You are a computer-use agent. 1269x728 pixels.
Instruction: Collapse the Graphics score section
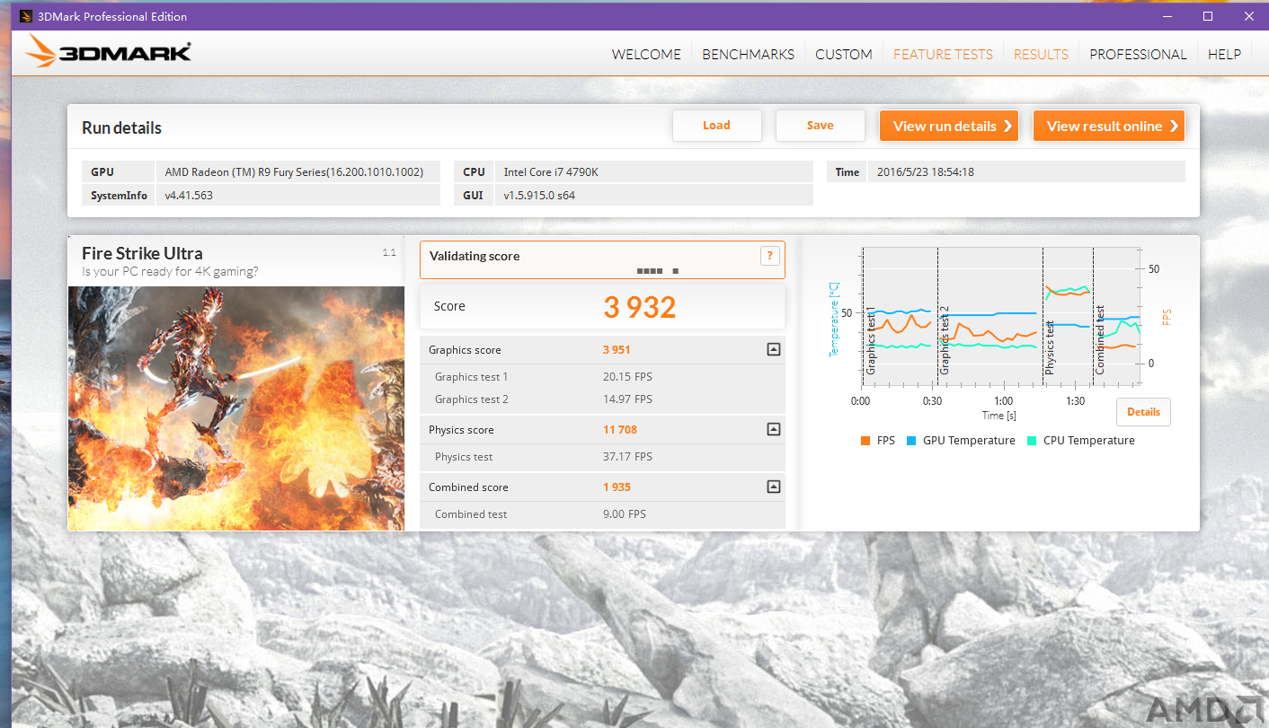pos(773,350)
